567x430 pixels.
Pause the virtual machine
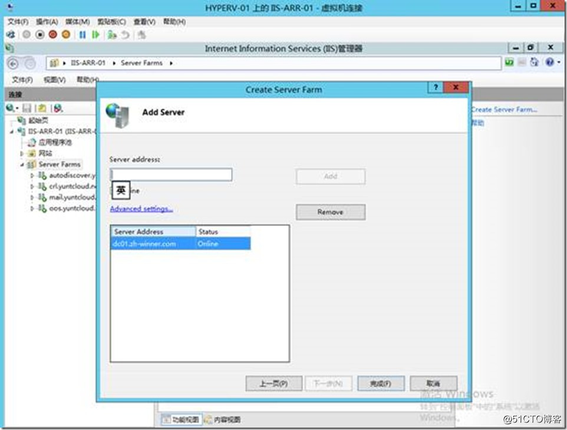pyautogui.click(x=83, y=35)
